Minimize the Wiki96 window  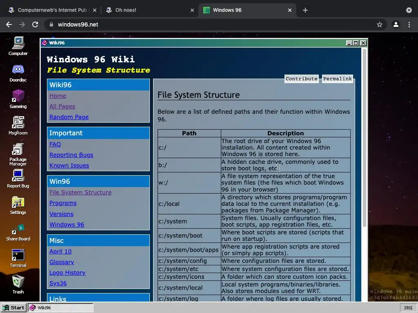click(349, 43)
